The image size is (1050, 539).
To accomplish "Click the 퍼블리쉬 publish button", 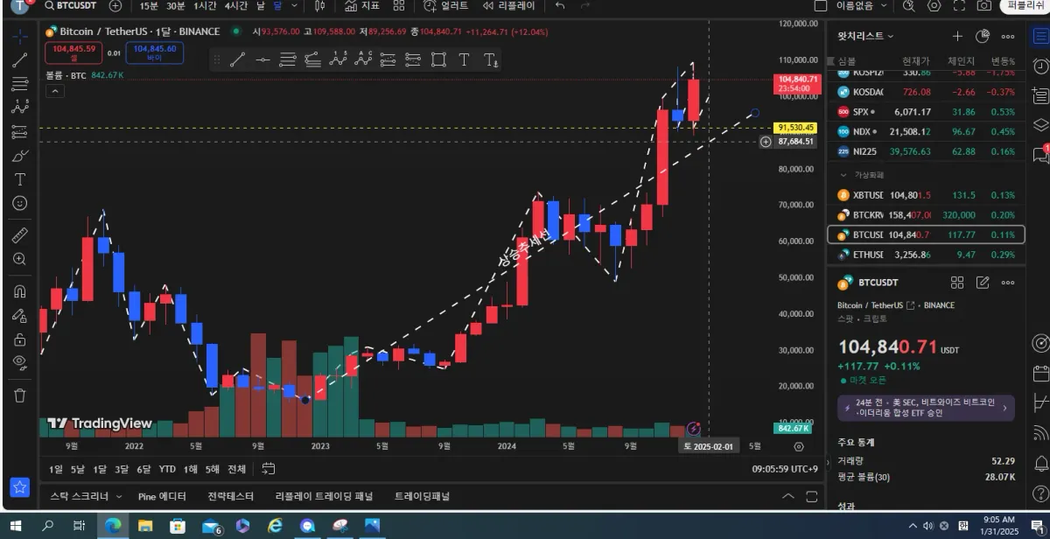I will coord(1025,6).
